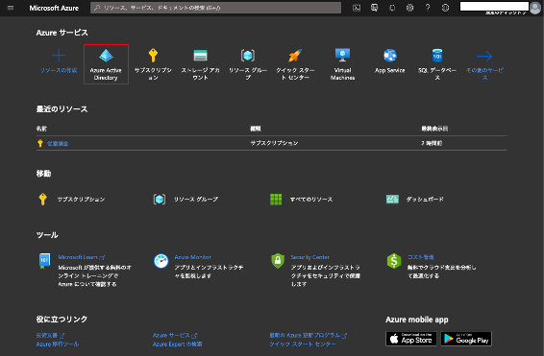Screen dimensions: 544x356
Task: Open the Azure 移行ツール link
Action: pyautogui.click(x=58, y=344)
